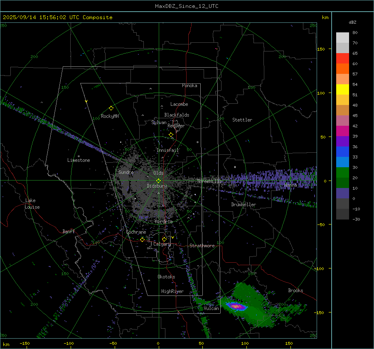Click the Stettler town label
The image size is (374, 349).
[x=242, y=120]
